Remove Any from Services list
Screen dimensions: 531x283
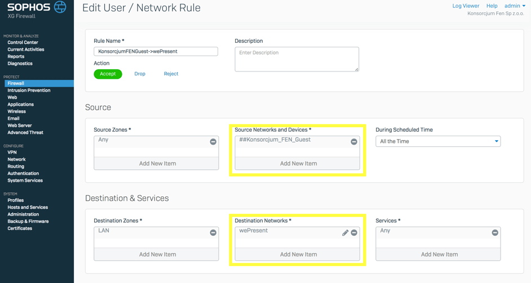(x=495, y=232)
